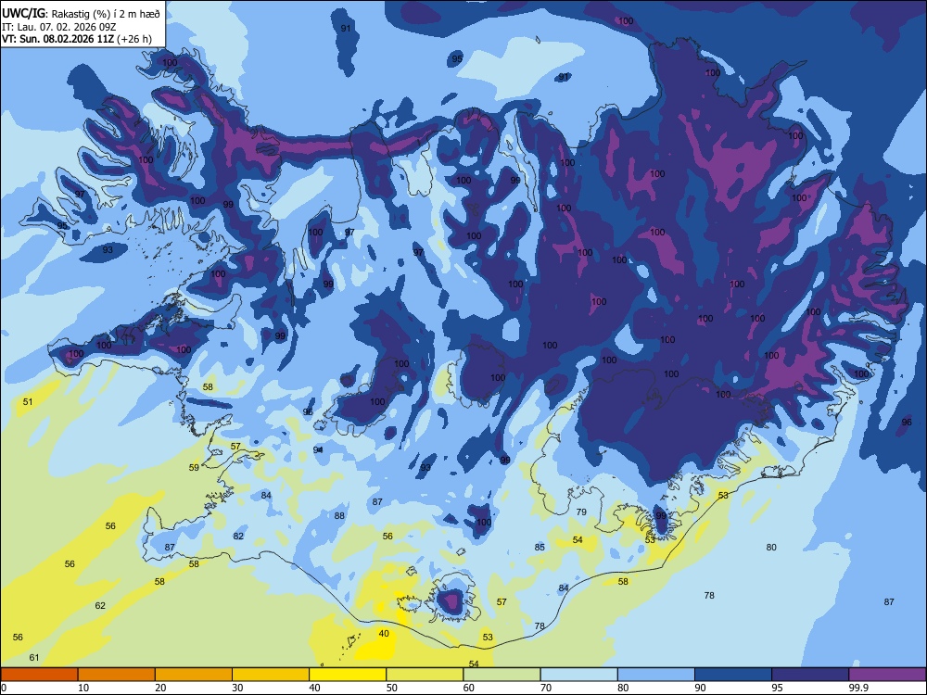Screen dimensions: 927x695
Task: Click the dark orange 0–10 legend swatch
Action: (x=39, y=675)
